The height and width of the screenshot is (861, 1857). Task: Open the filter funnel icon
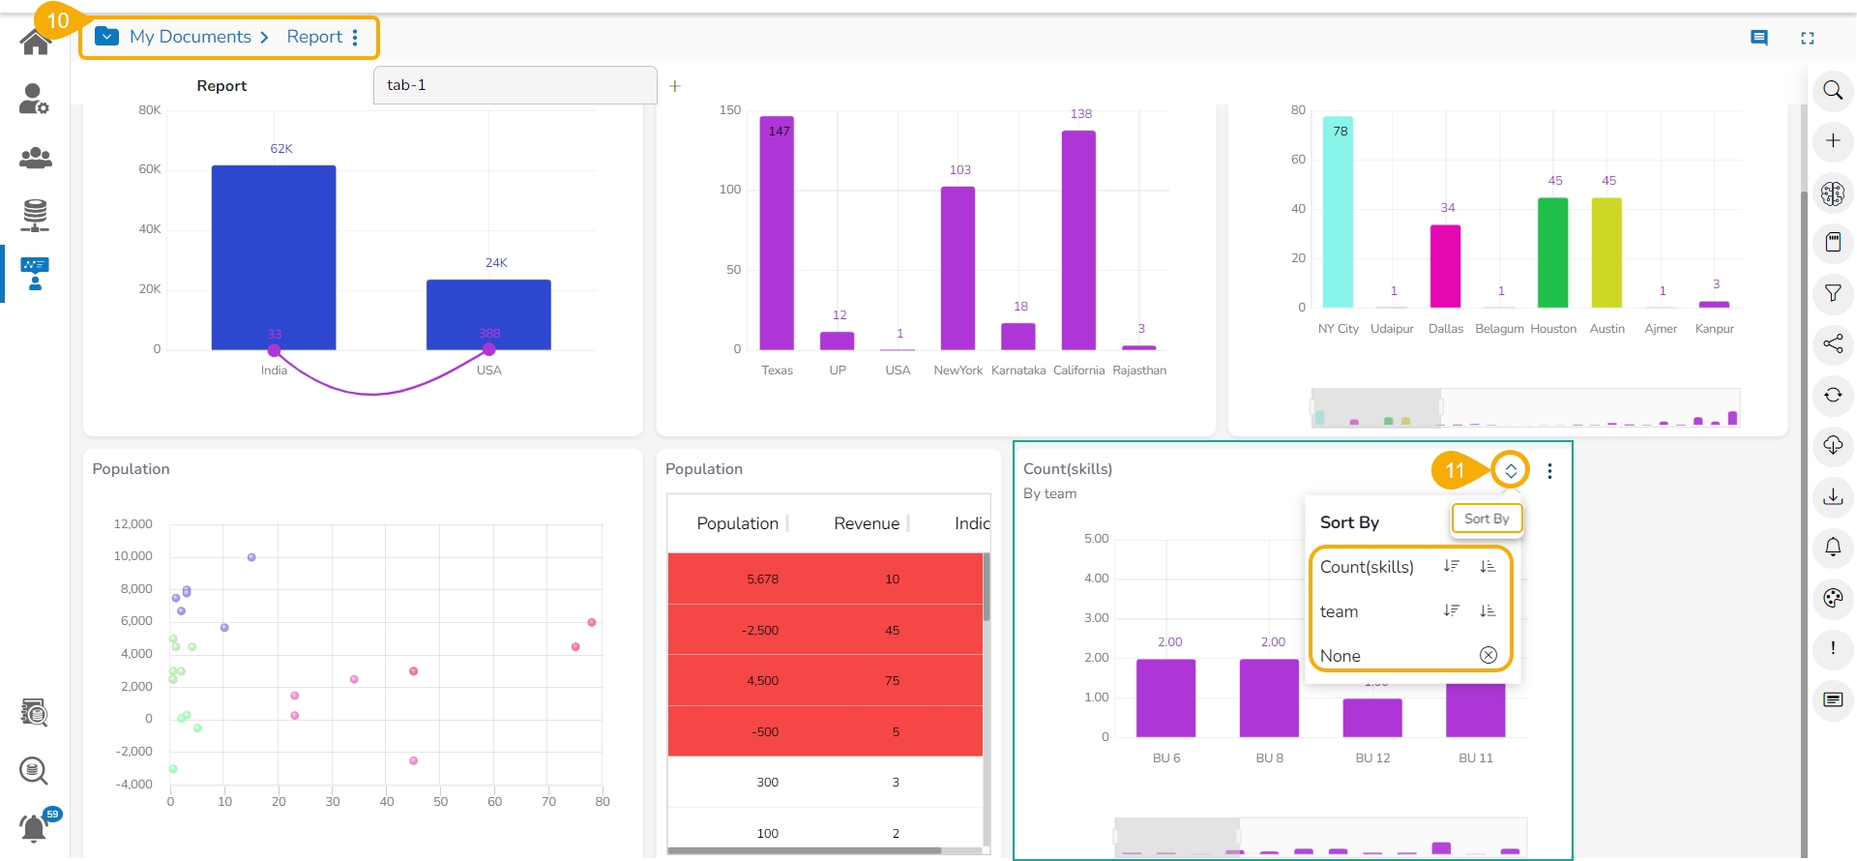coord(1833,293)
